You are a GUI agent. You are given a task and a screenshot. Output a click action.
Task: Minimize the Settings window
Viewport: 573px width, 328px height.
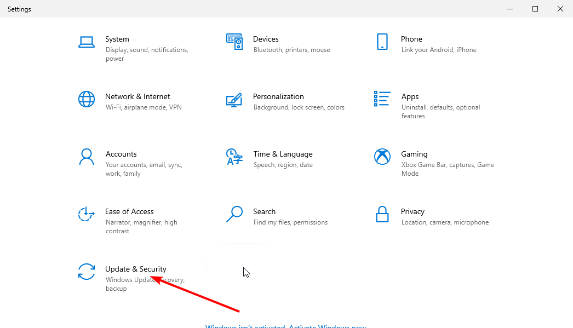510,9
